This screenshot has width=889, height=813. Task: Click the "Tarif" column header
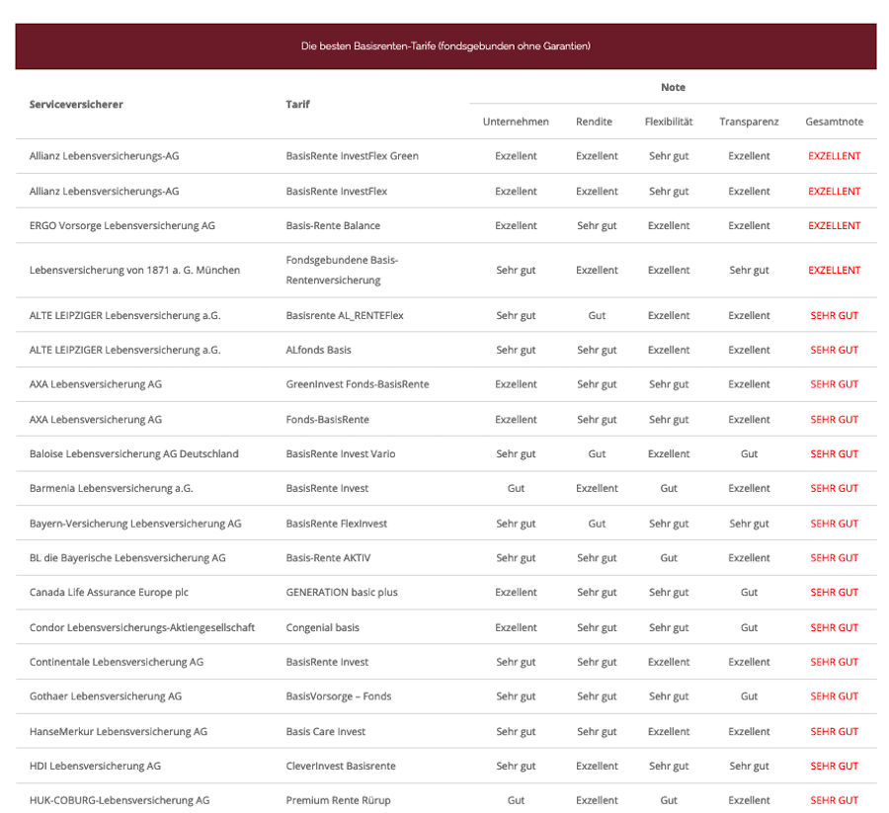(x=297, y=105)
